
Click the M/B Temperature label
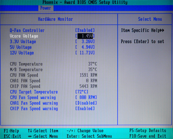(x=26, y=70)
